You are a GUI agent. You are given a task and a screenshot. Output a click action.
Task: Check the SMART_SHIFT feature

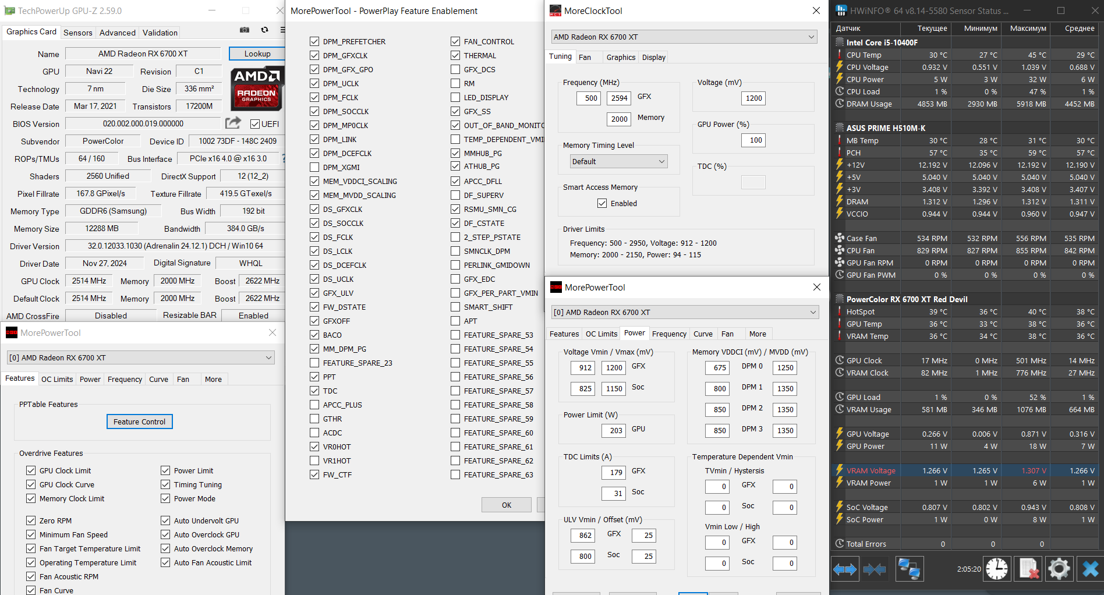tap(455, 307)
